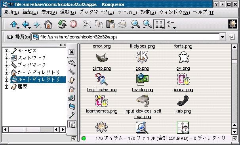Viewport: 240px width, 145px height.
Task: Toggle the file view link checkbox in status bar
Action: point(235,138)
